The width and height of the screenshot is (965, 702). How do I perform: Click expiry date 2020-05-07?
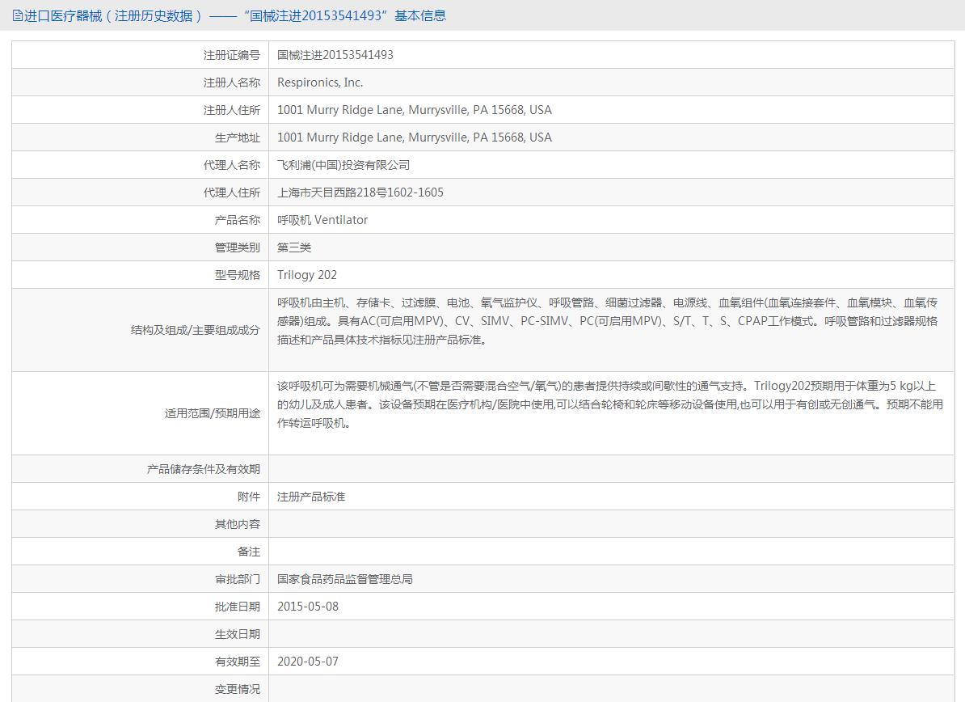click(307, 662)
